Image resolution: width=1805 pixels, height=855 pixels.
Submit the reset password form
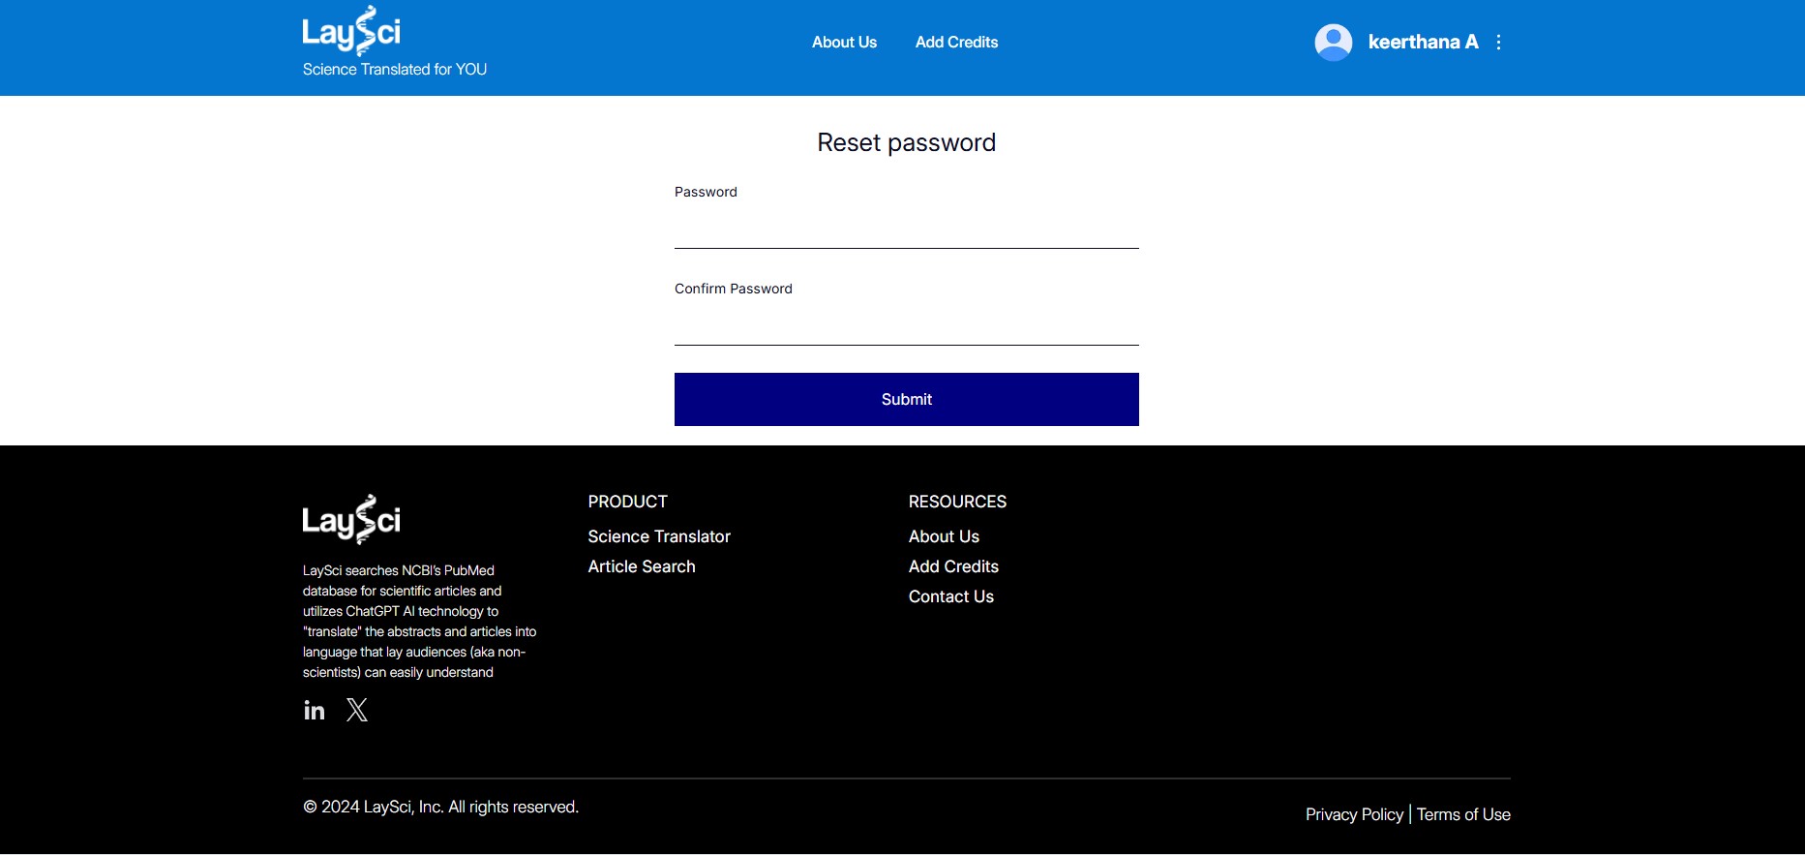tap(907, 399)
